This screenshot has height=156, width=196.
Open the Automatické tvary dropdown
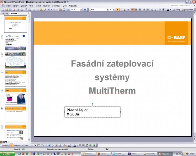(22, 145)
